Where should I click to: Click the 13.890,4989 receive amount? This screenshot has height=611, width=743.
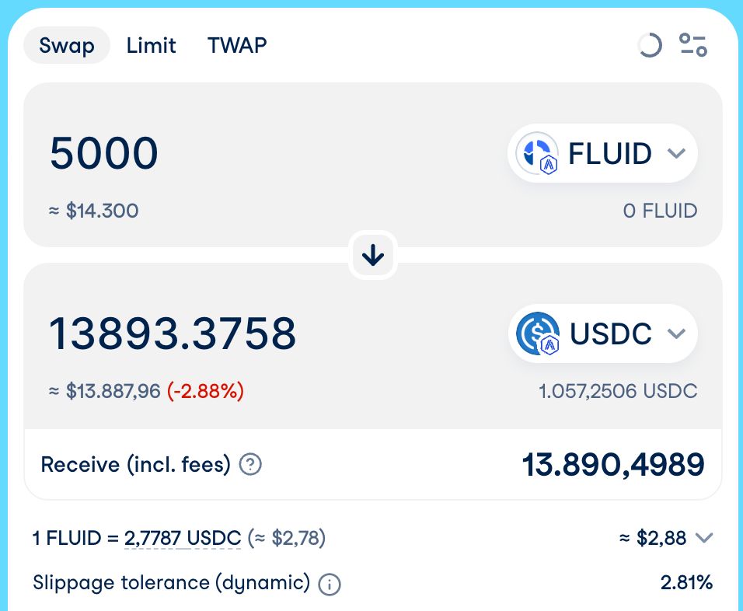(612, 465)
